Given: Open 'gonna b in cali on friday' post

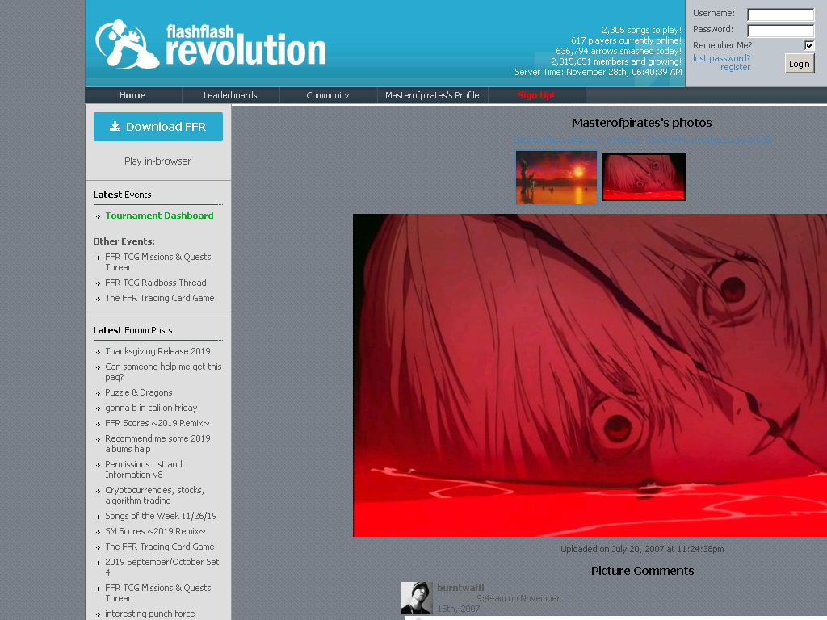Looking at the screenshot, I should pyautogui.click(x=151, y=408).
